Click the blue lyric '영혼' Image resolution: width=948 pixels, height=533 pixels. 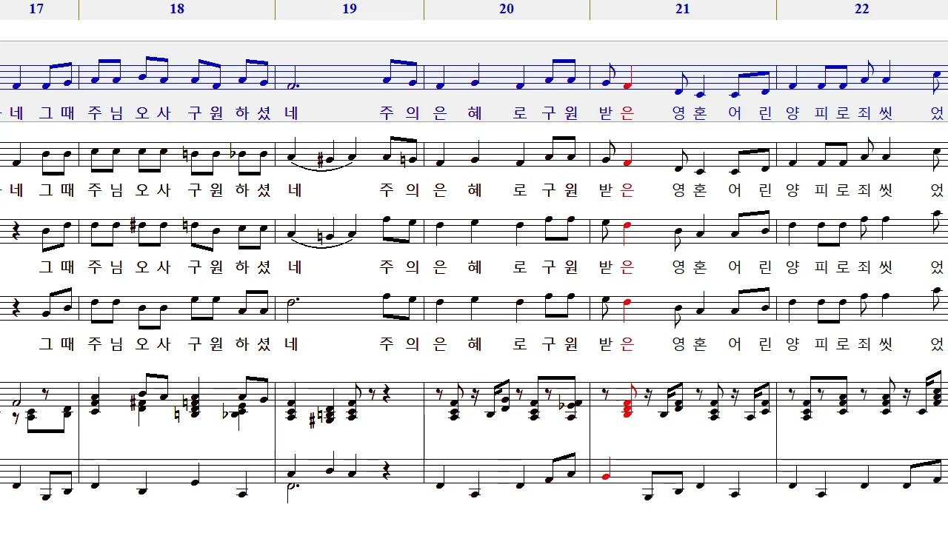click(x=688, y=113)
